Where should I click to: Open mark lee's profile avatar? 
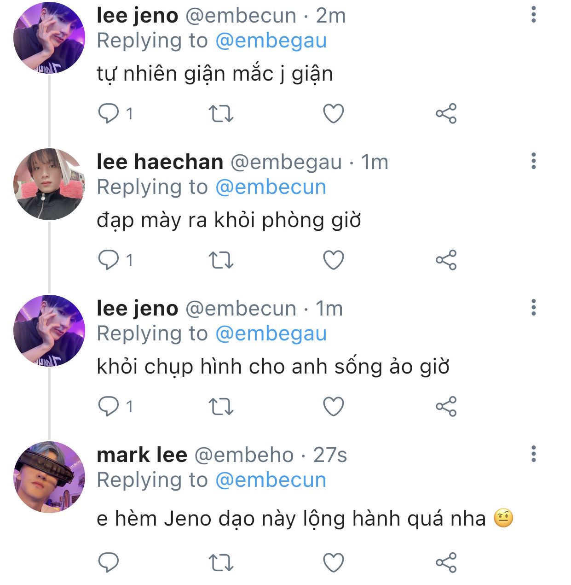(x=49, y=477)
